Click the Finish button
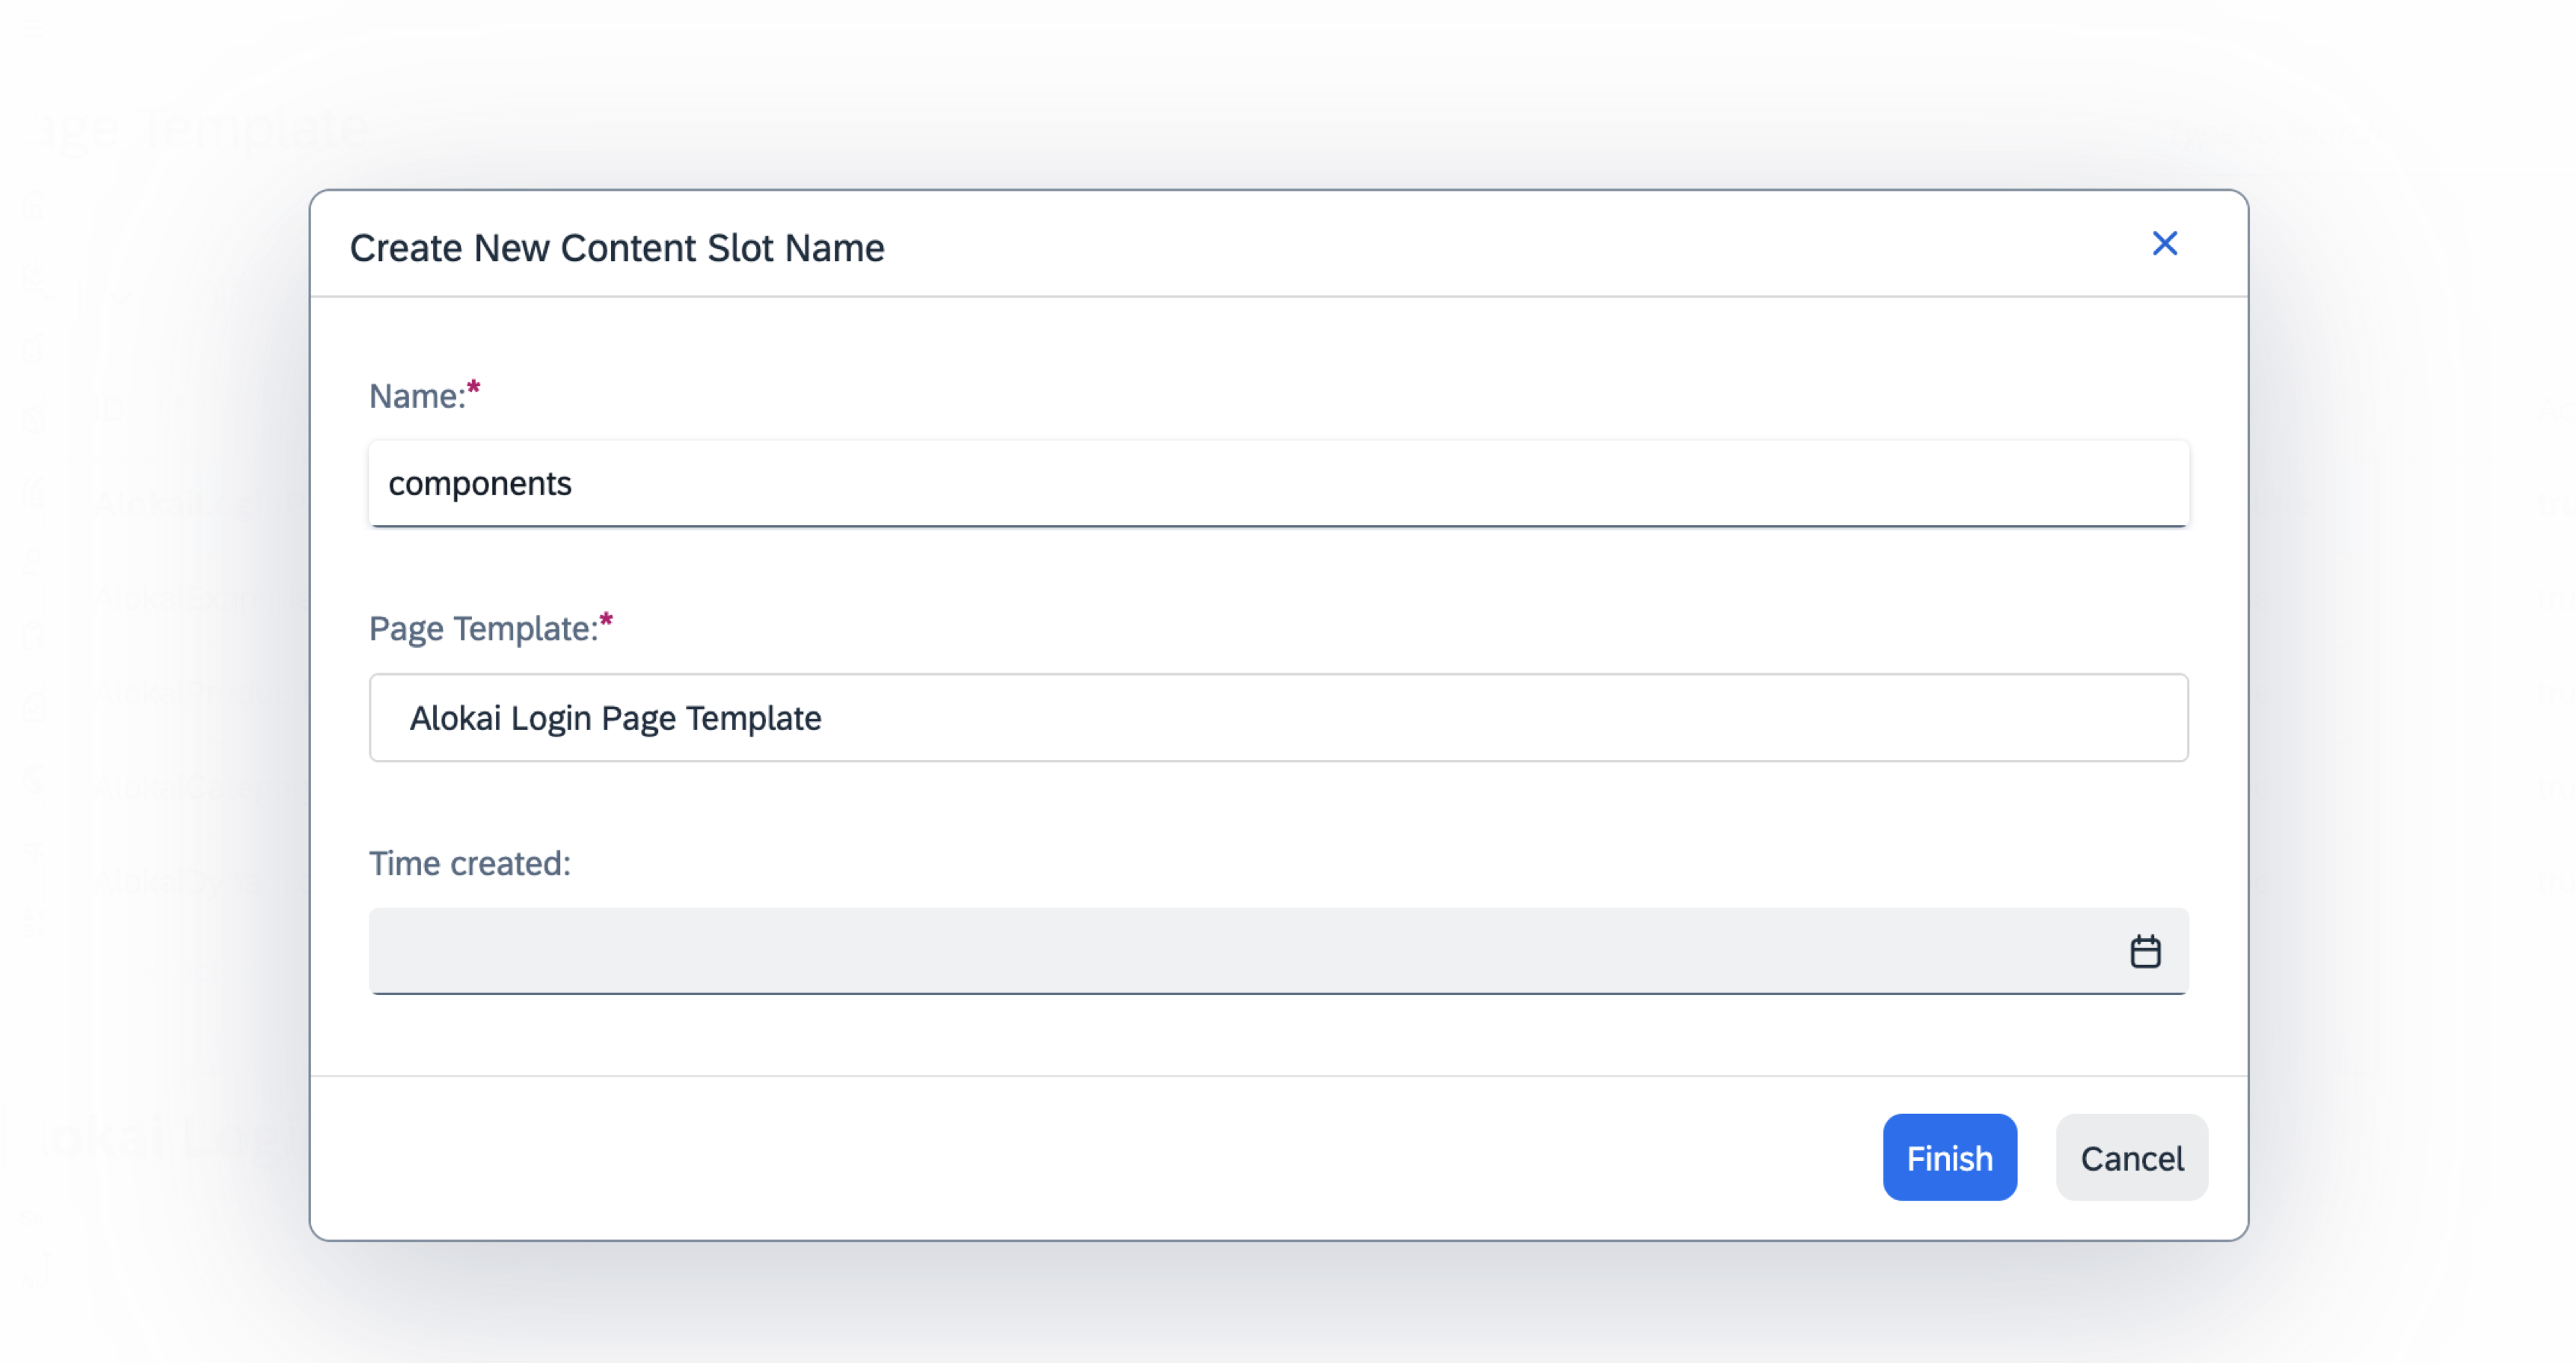This screenshot has height=1363, width=2576. tap(1949, 1157)
